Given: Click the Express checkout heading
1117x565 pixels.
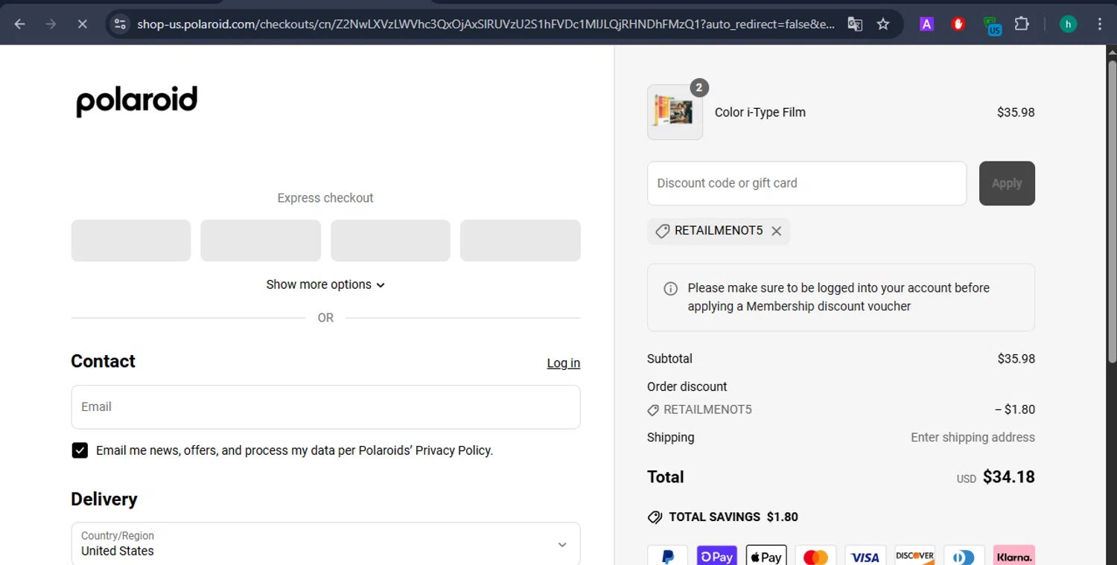Looking at the screenshot, I should coord(325,198).
